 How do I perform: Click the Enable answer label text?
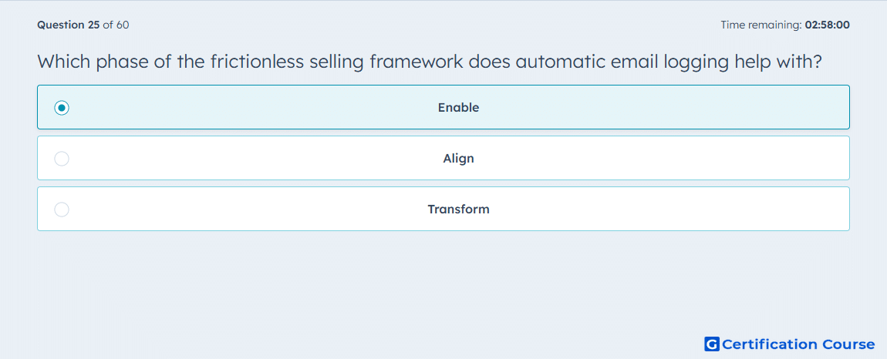(458, 107)
